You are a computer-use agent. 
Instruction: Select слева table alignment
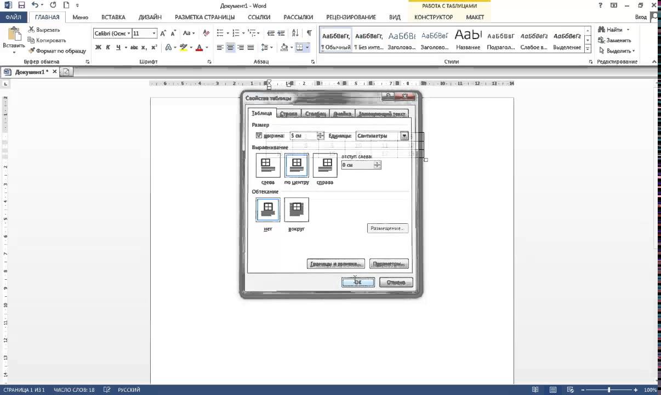tap(268, 166)
